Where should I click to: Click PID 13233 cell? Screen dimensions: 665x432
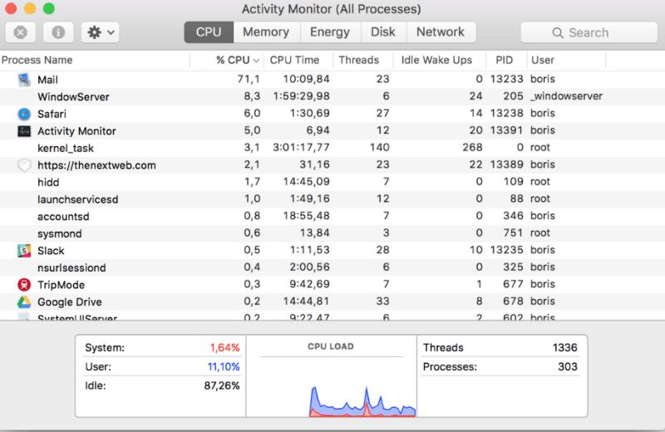(x=506, y=79)
